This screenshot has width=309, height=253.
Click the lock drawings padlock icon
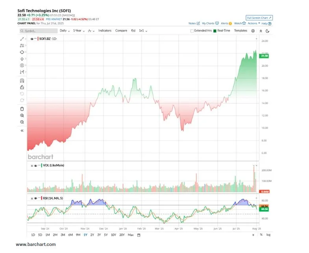(x=22, y=87)
